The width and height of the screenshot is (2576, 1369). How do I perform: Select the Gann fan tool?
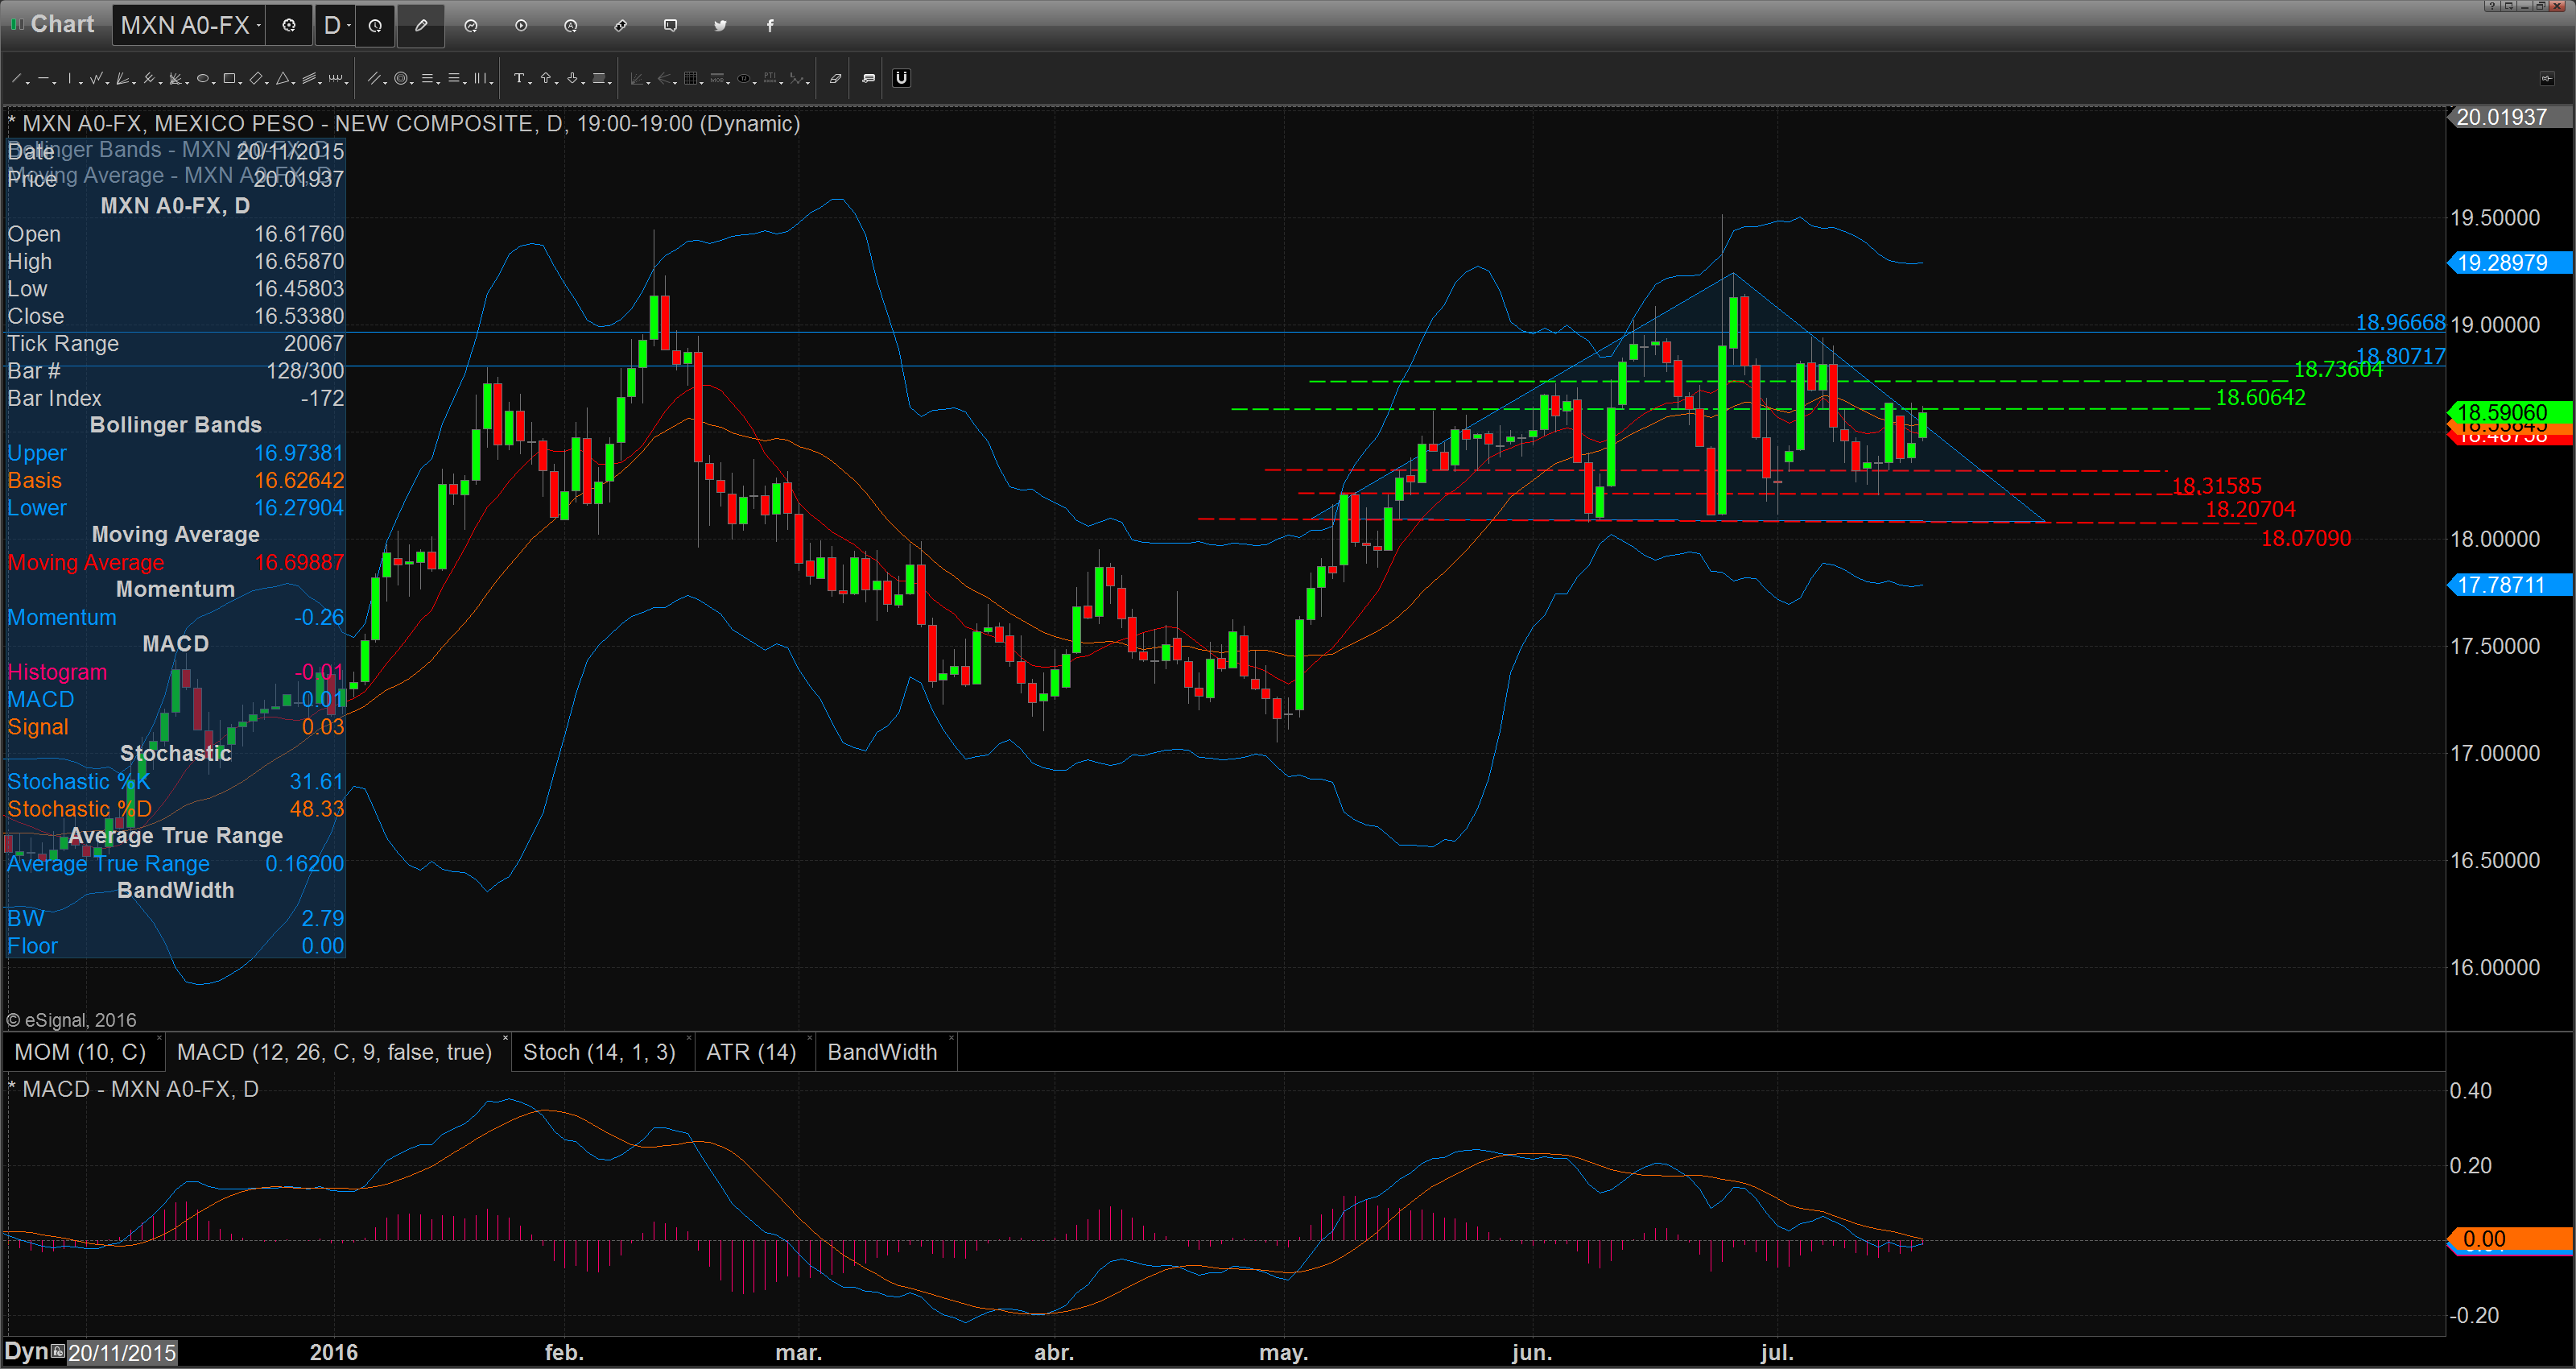tap(122, 78)
